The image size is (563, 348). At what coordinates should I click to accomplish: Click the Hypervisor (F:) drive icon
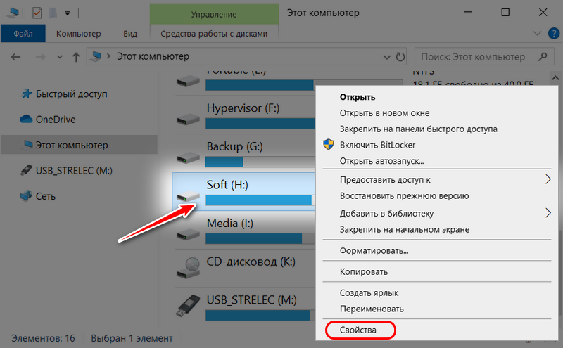click(188, 116)
